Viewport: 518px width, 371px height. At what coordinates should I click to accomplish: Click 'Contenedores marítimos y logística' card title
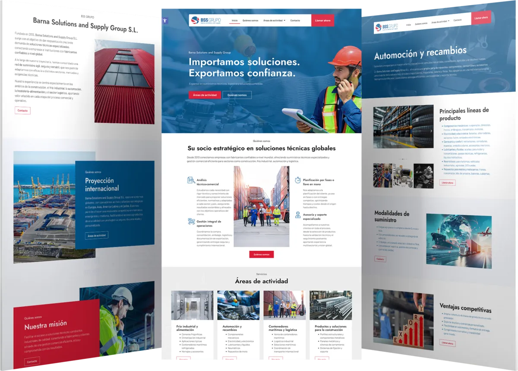pyautogui.click(x=282, y=328)
